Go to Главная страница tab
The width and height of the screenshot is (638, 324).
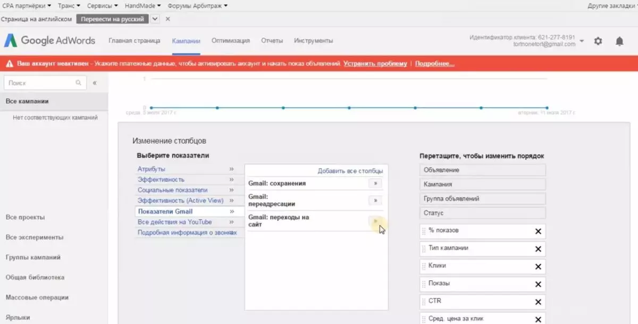[x=135, y=41]
